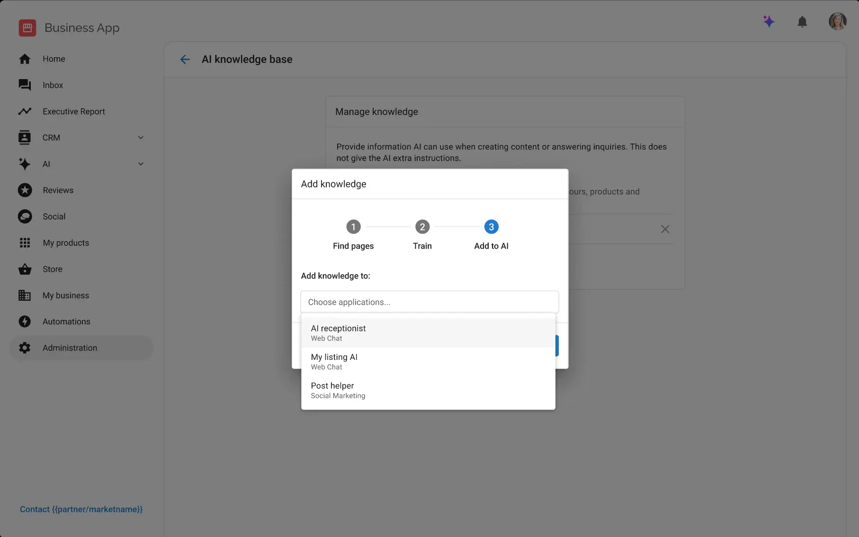
Task: Expand the CRM sidebar section
Action: click(x=141, y=137)
